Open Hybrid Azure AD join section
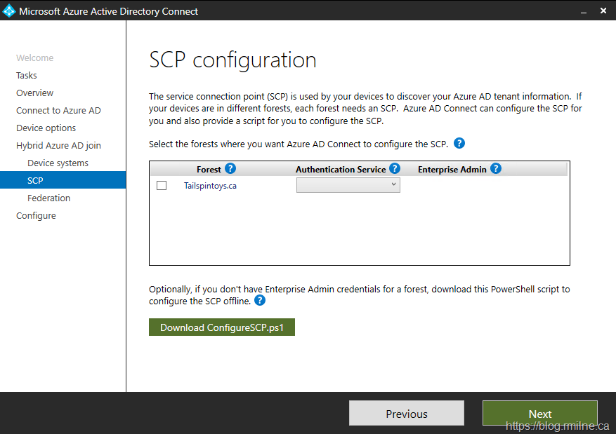Image resolution: width=616 pixels, height=434 pixels. (58, 146)
